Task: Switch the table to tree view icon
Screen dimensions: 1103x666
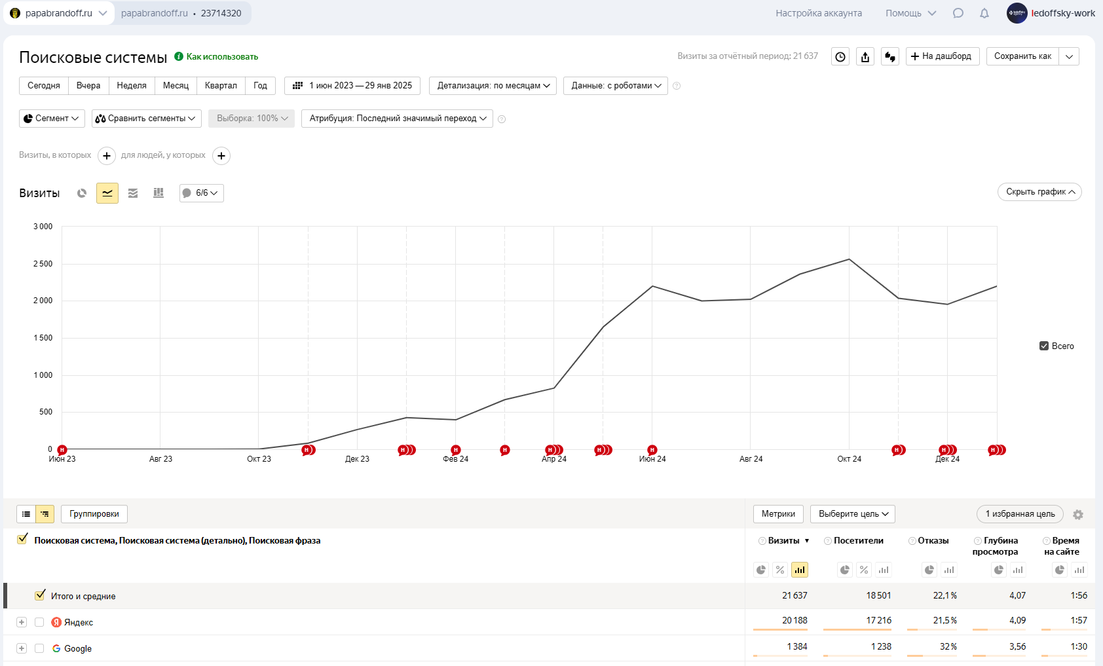Action: click(x=45, y=514)
